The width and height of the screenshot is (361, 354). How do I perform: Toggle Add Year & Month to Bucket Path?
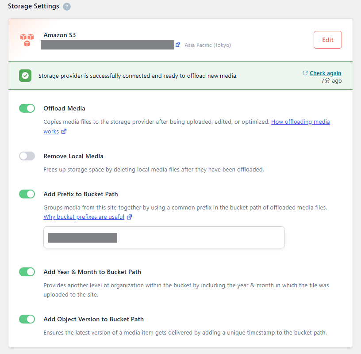[x=27, y=272]
